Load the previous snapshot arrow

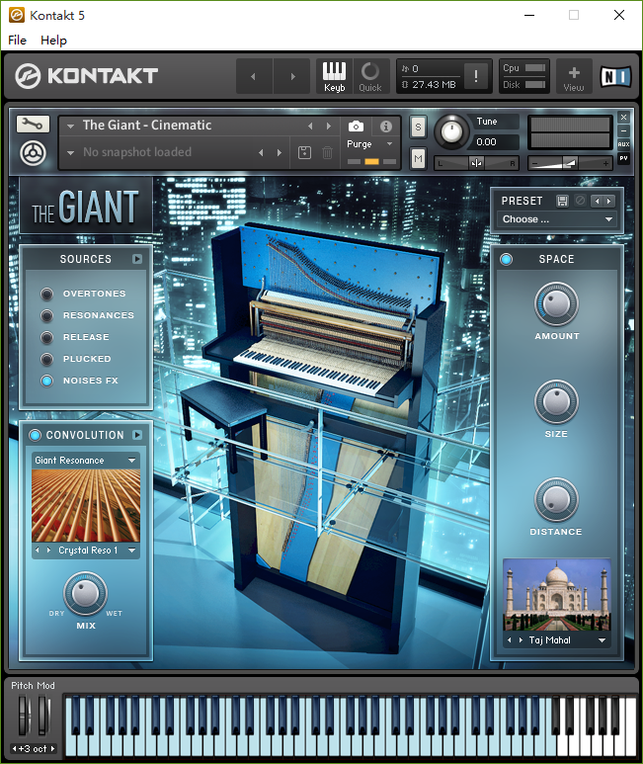[x=261, y=152]
